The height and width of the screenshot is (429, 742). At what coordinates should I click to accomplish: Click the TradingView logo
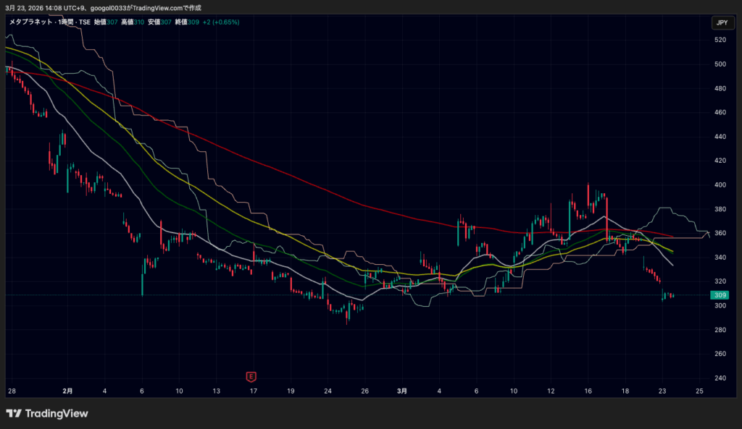[x=47, y=414]
